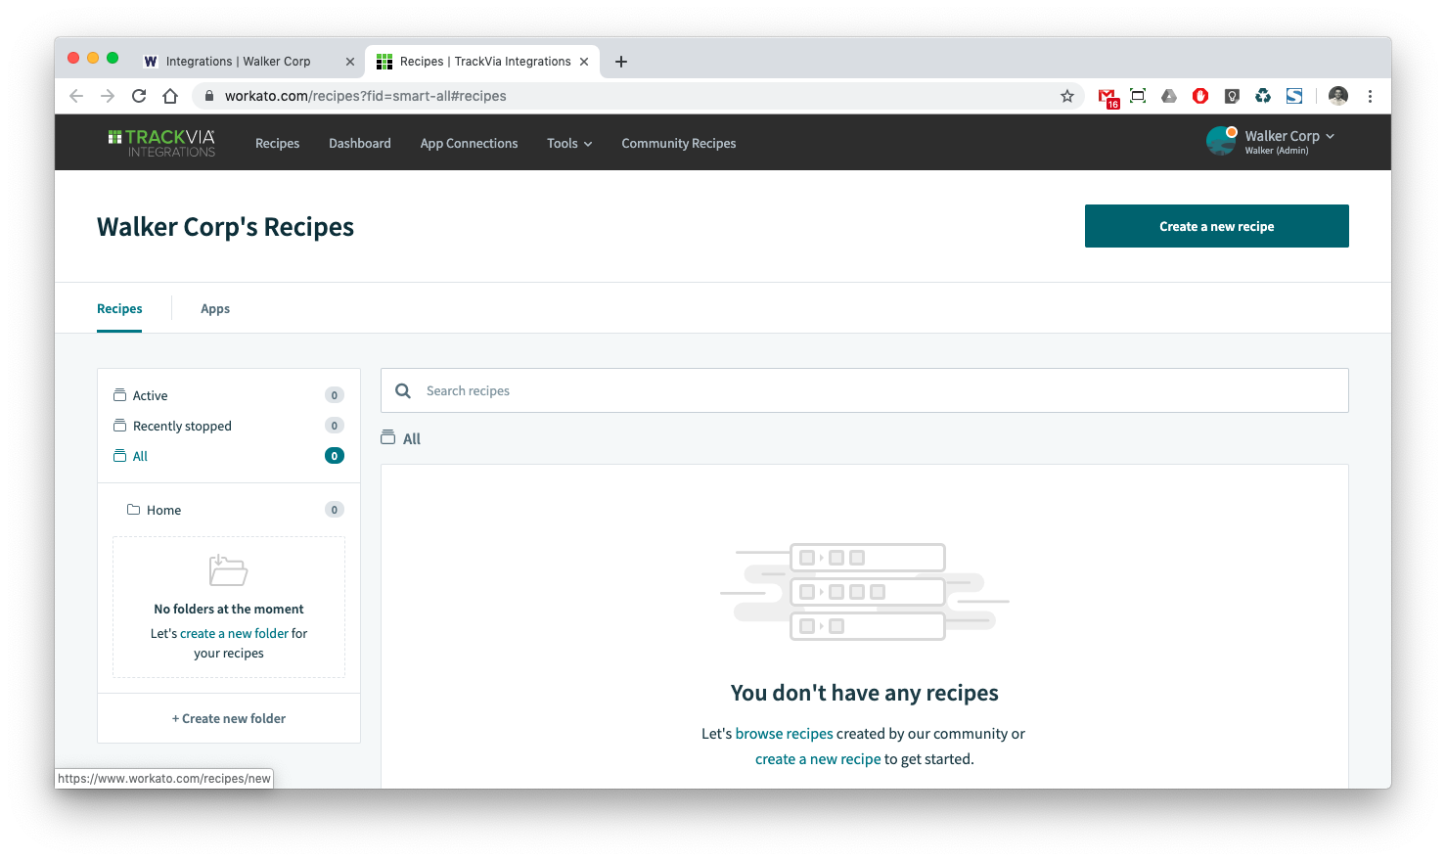Click the Active count badge
The width and height of the screenshot is (1446, 861).
pos(335,395)
